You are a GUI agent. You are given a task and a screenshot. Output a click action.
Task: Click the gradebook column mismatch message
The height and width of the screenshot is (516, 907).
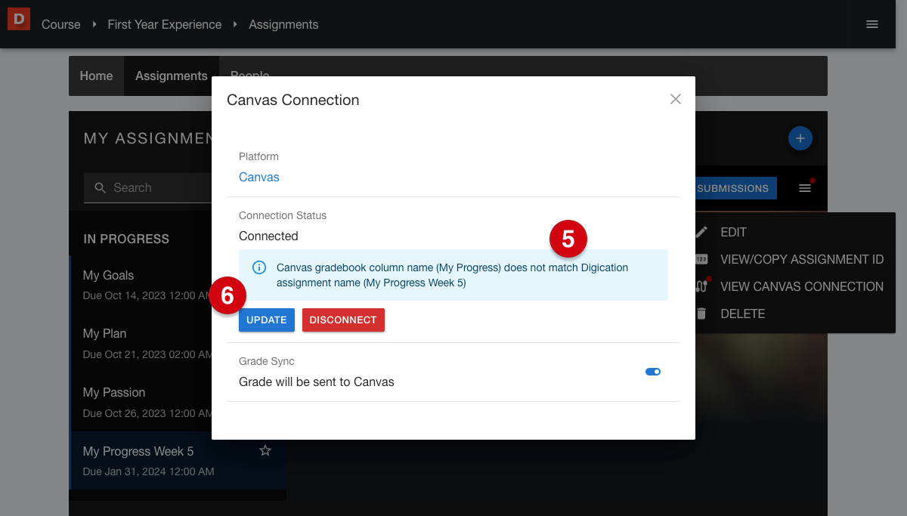[x=452, y=275]
